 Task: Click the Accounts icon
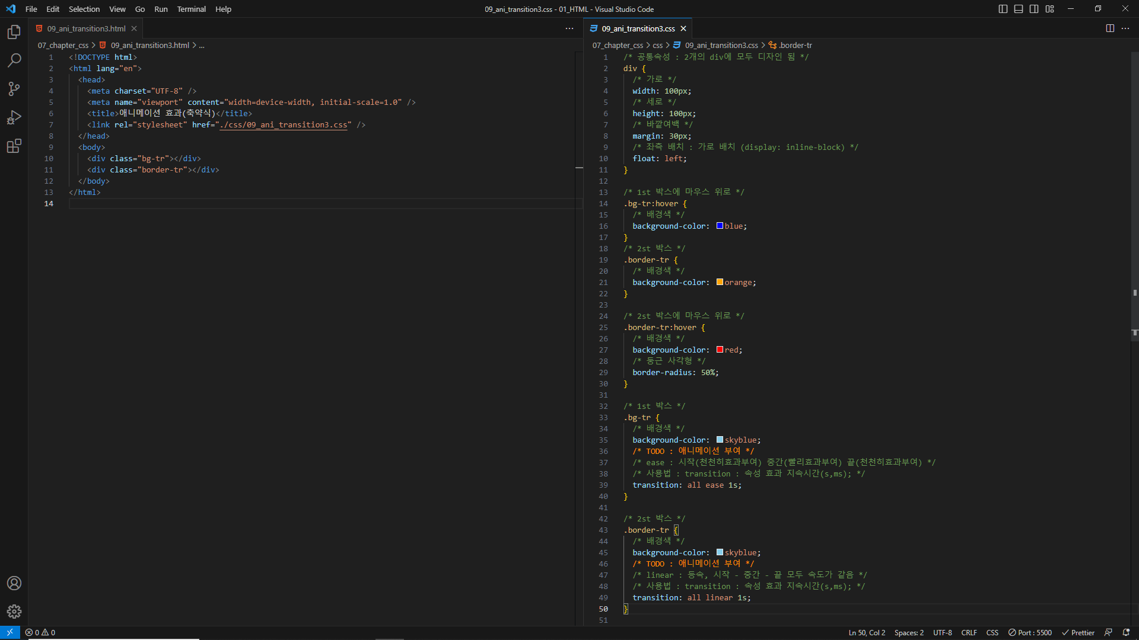14,583
